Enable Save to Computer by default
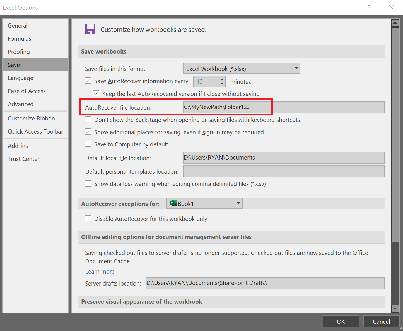This screenshot has height=331, width=403. 88,144
